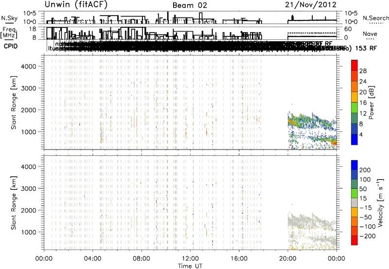
Task: Click the 'Beam 02' heading
Action: pyautogui.click(x=190, y=5)
